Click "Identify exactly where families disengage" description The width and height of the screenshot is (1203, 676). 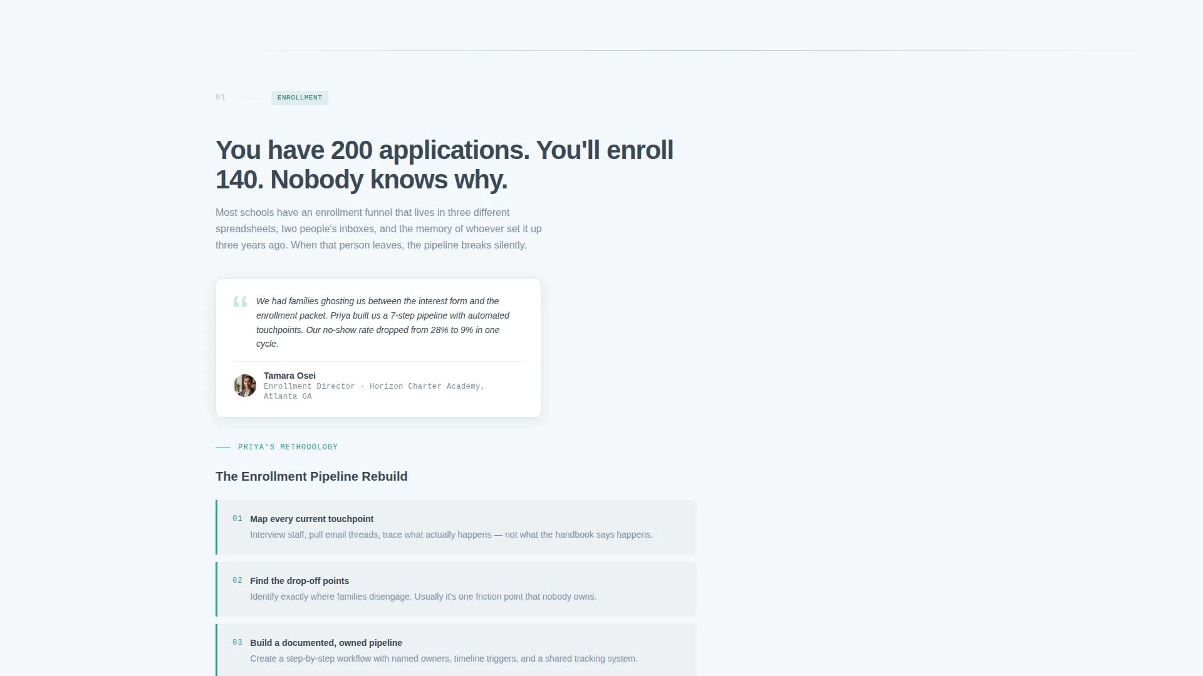pyautogui.click(x=423, y=597)
